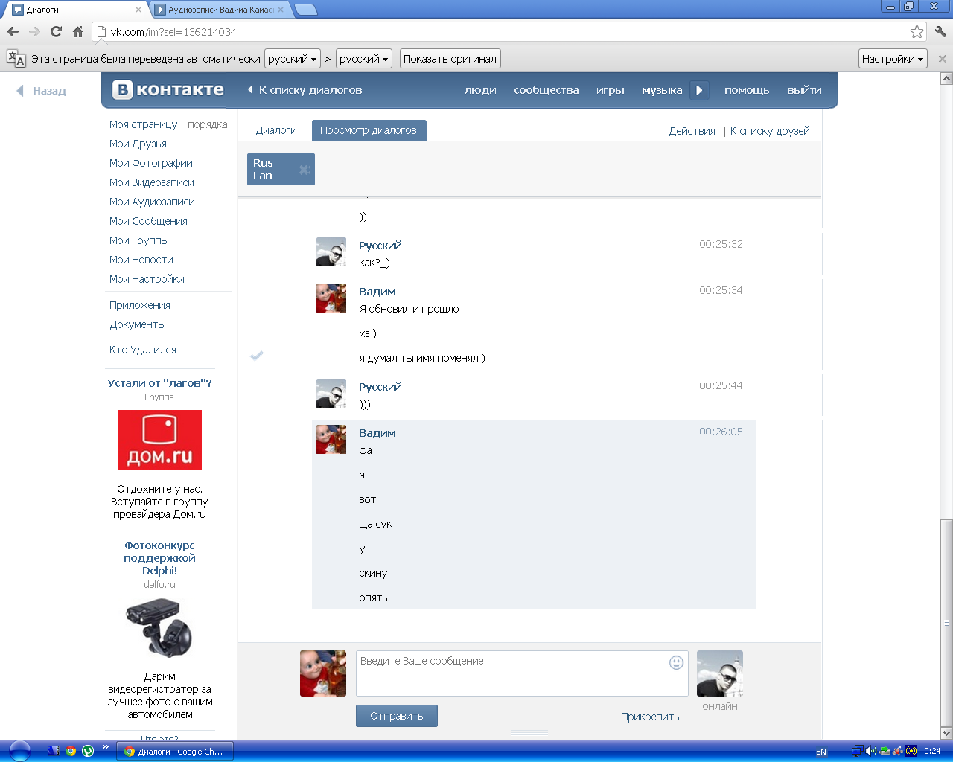This screenshot has height=762, width=953.
Task: Launch uTorrent from the quick launch bar
Action: click(88, 751)
